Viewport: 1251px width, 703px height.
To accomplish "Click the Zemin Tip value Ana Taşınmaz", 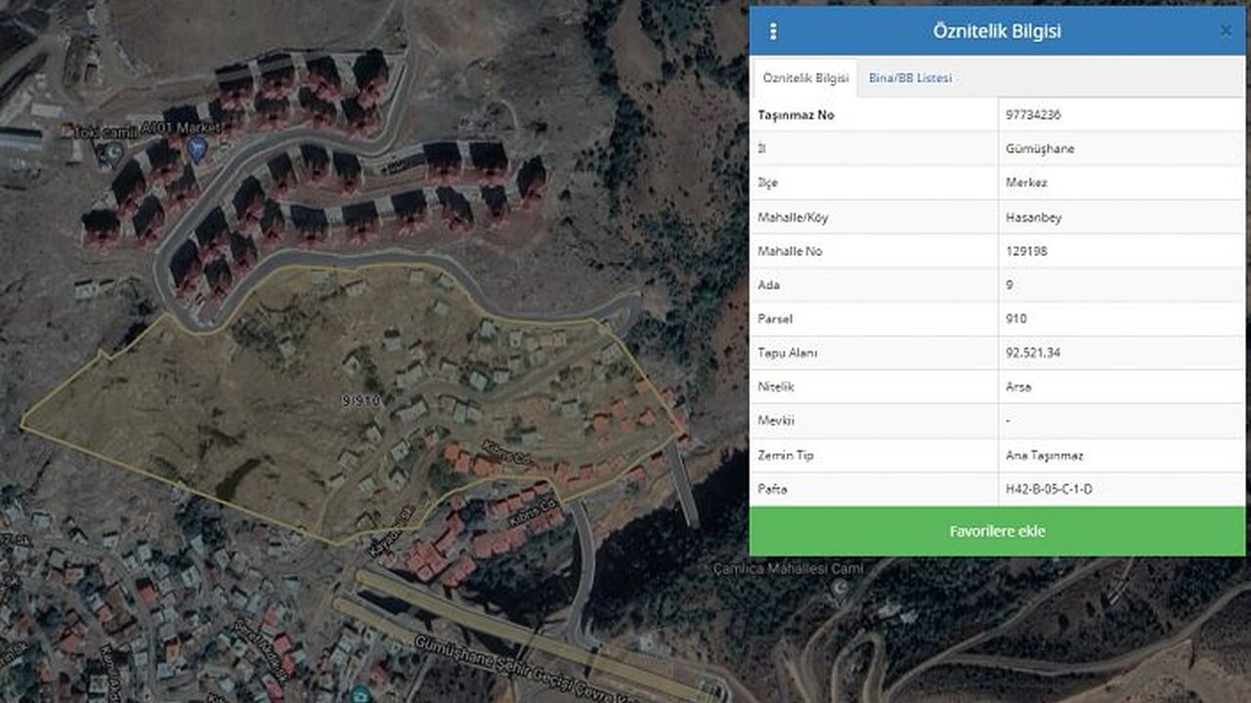I will click(x=1044, y=455).
